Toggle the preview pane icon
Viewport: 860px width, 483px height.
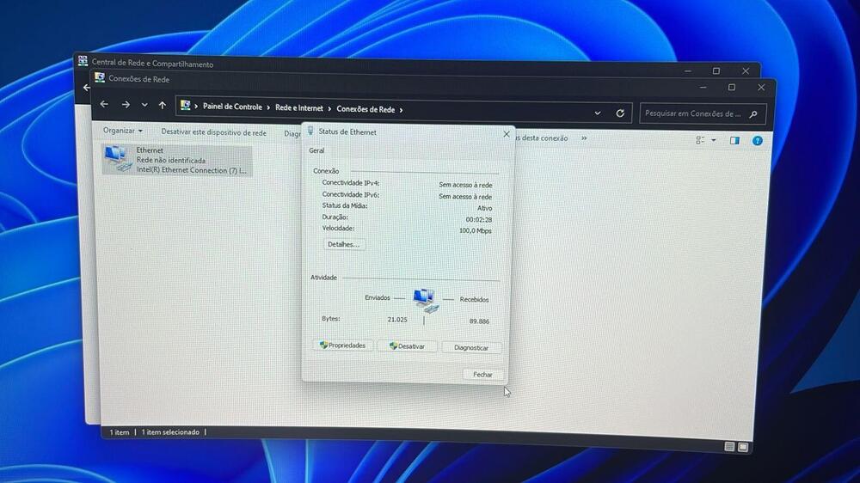pos(735,141)
